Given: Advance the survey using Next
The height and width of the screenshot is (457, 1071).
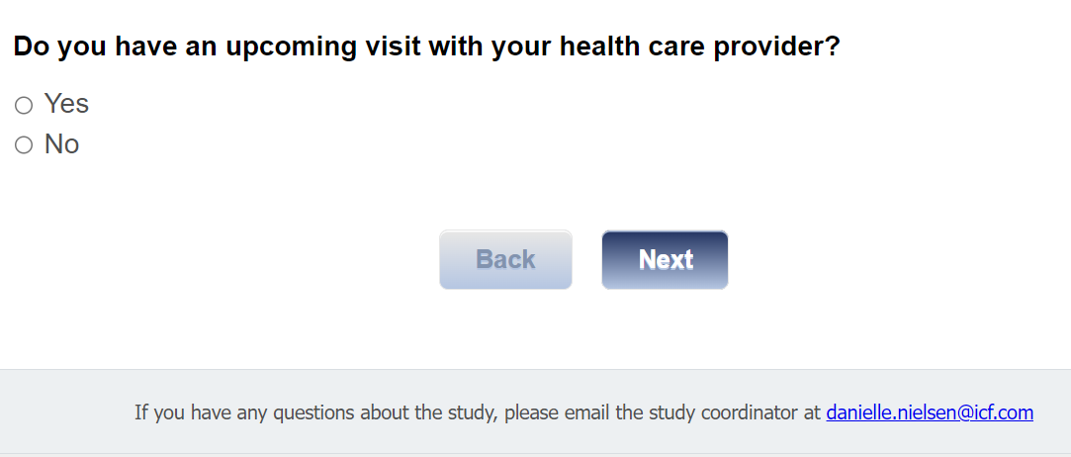Looking at the screenshot, I should (x=665, y=260).
